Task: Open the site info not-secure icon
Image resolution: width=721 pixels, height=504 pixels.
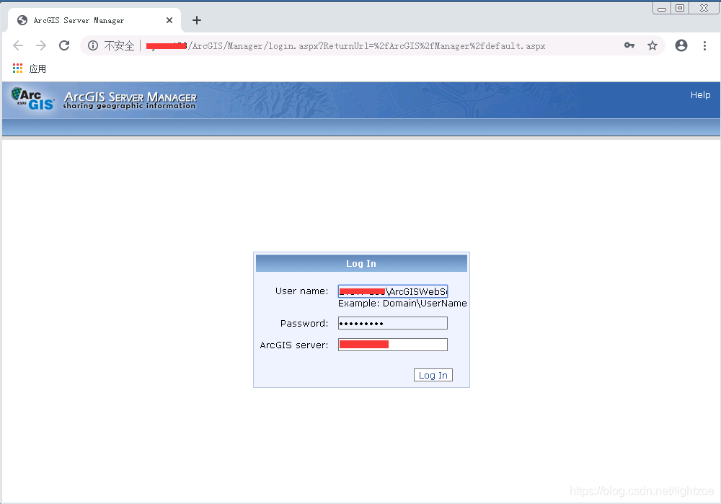Action: (93, 45)
